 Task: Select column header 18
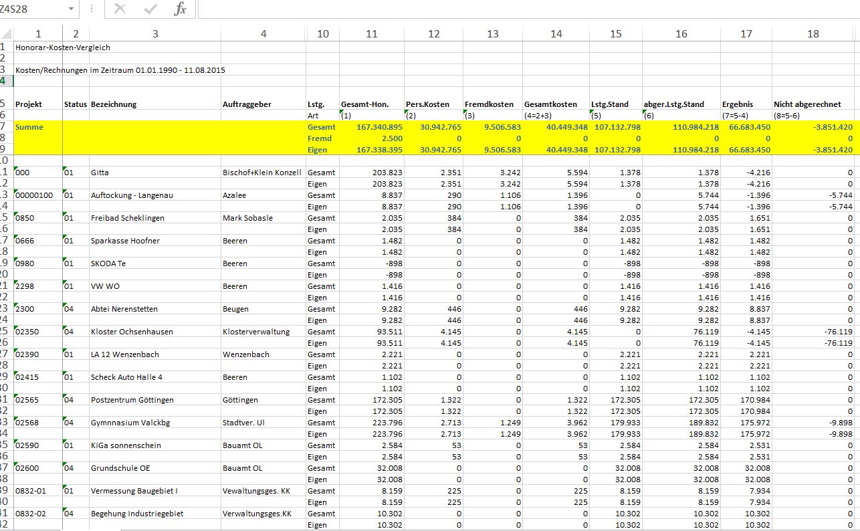coord(813,34)
